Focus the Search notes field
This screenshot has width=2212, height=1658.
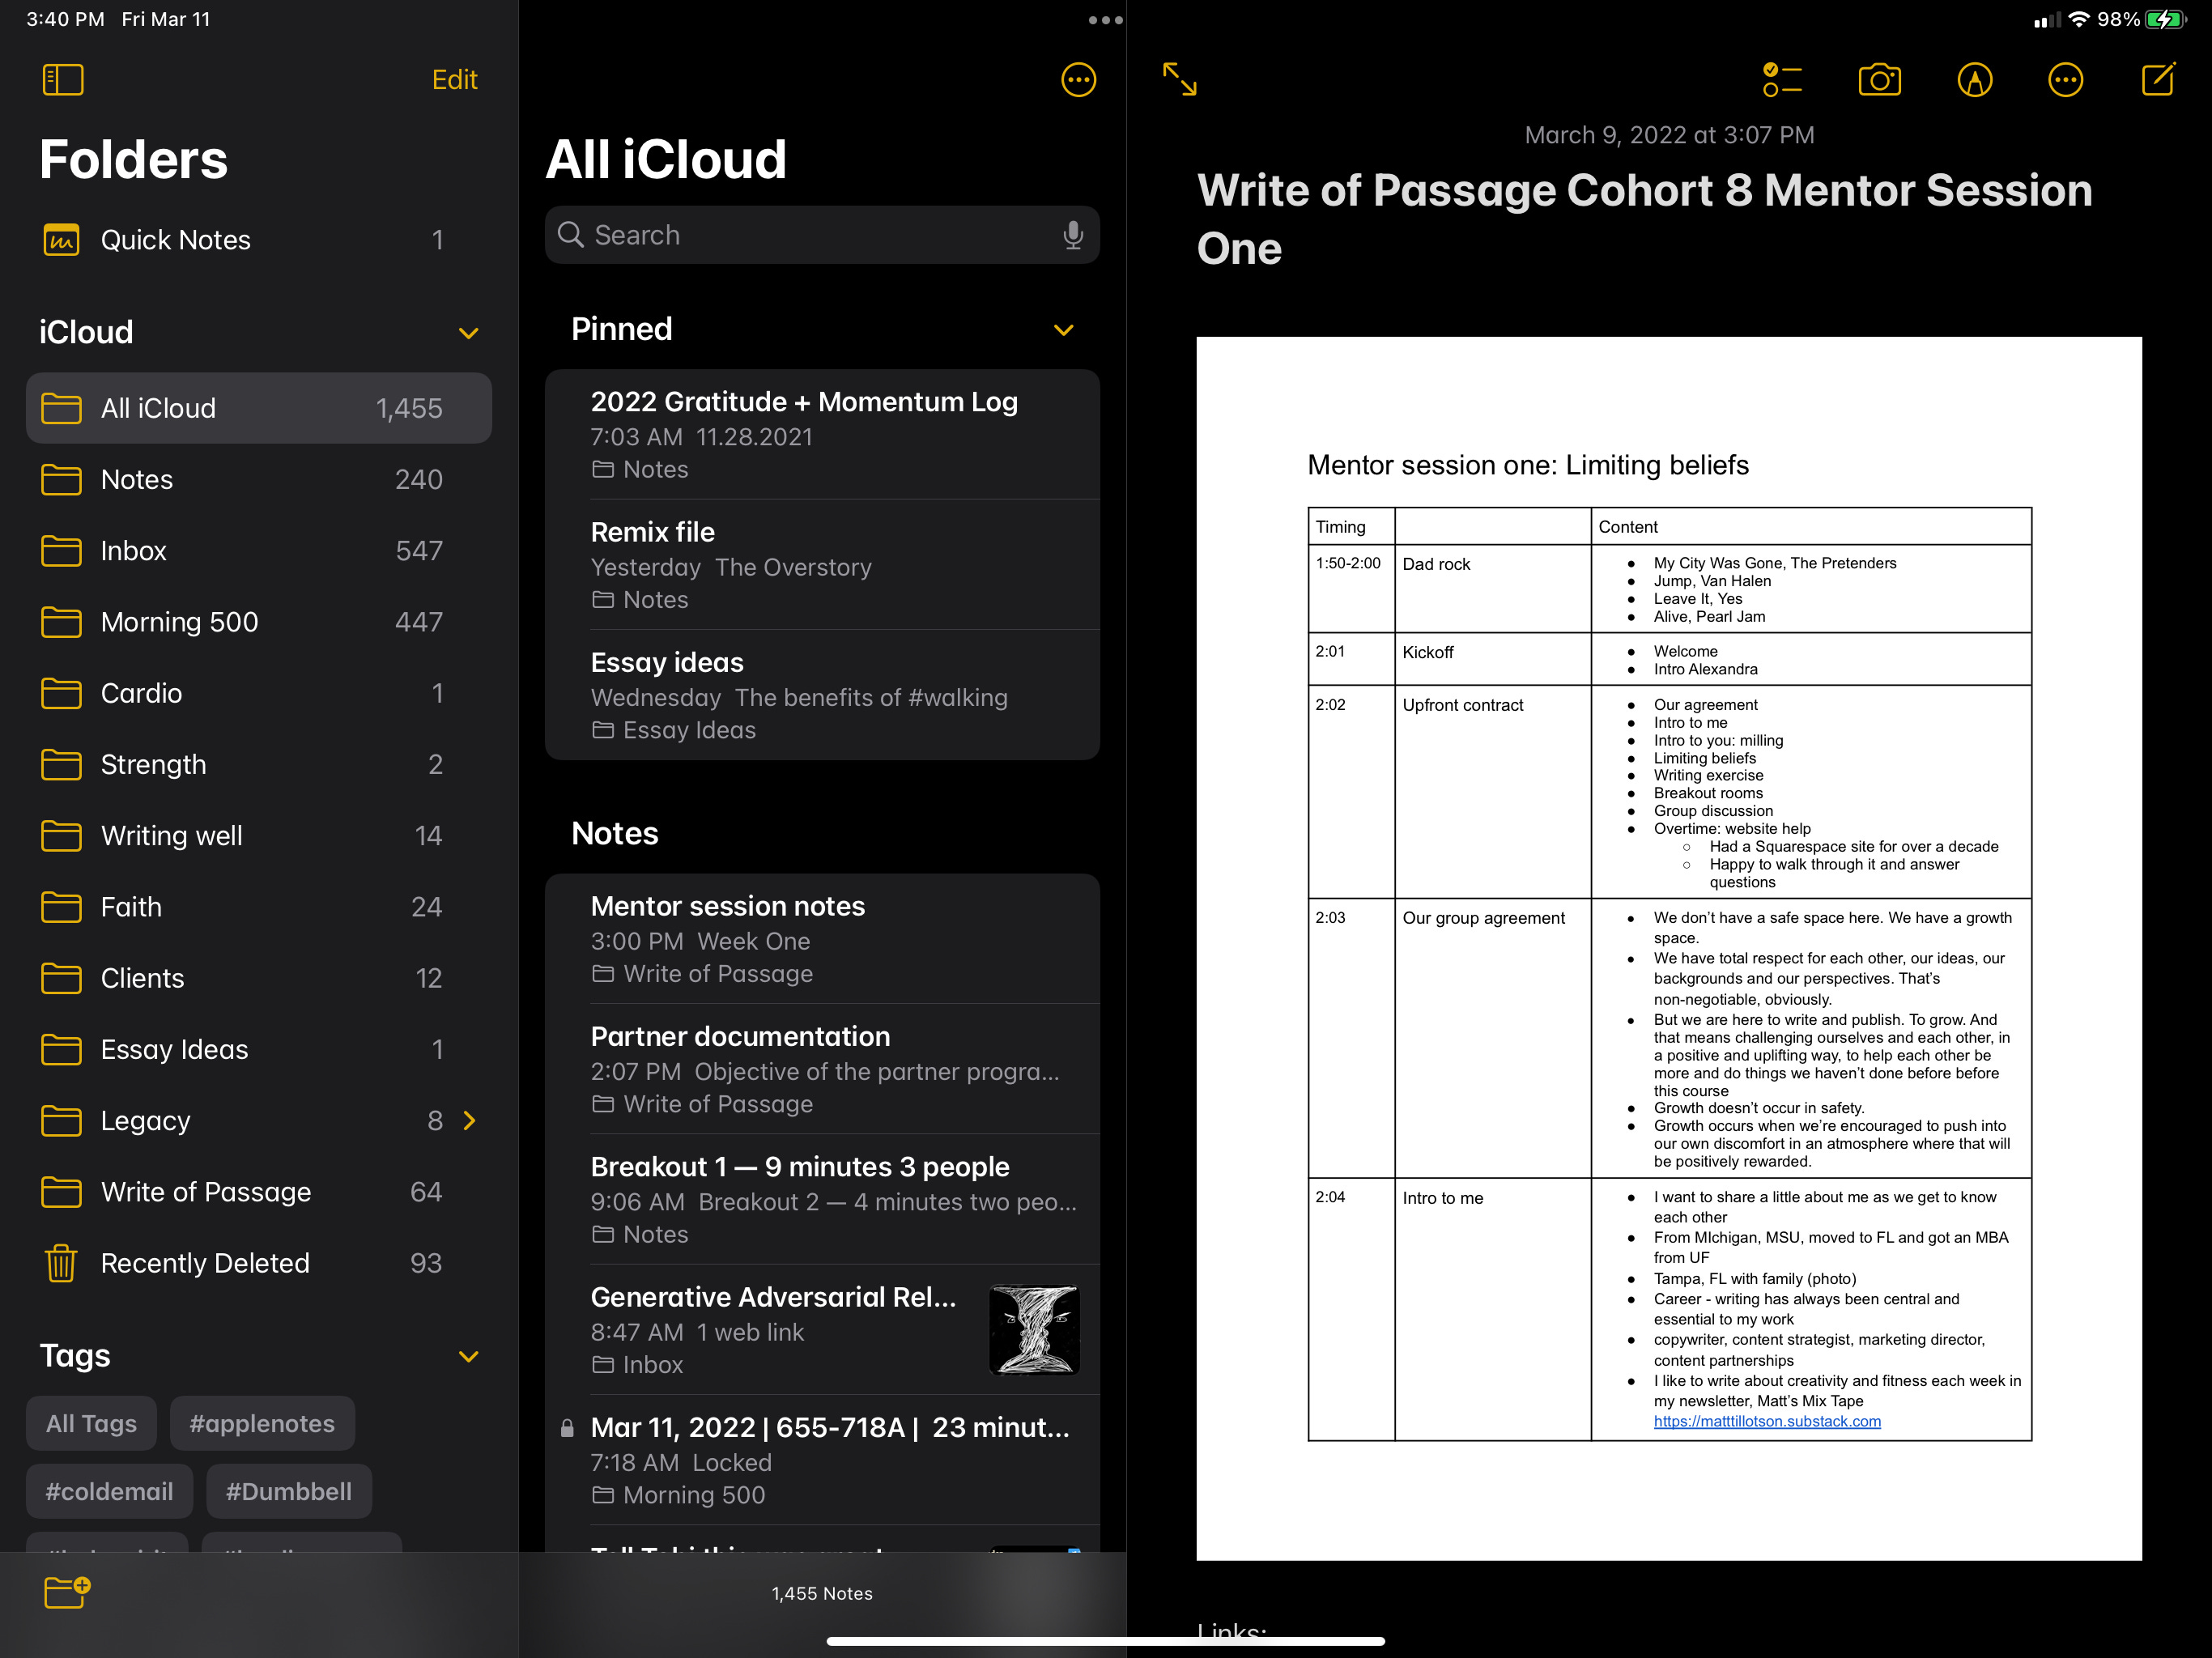pos(822,235)
